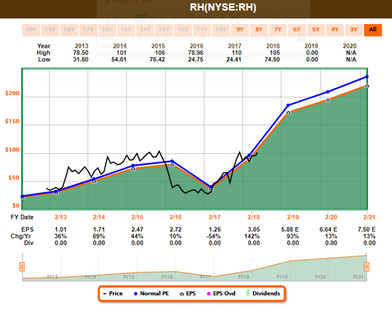Switch chart to 8Y range
This screenshot has width=392, height=311.
click(259, 30)
